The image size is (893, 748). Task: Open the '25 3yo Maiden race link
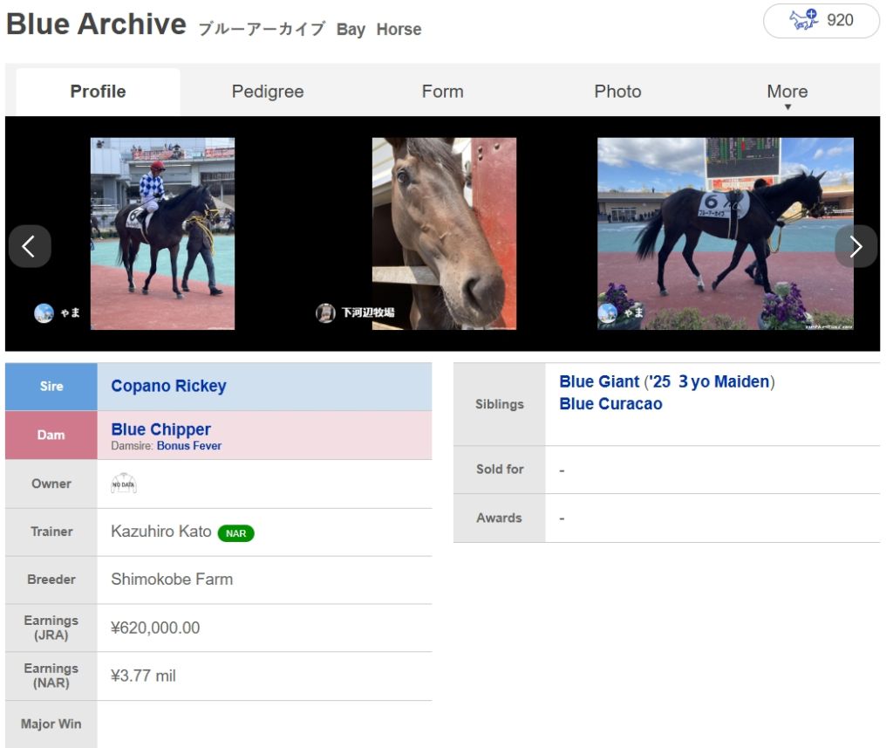coord(709,381)
